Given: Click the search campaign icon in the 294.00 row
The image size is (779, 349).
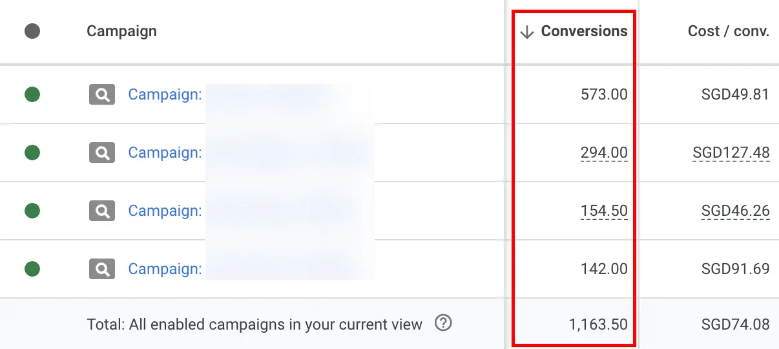Looking at the screenshot, I should (x=101, y=153).
